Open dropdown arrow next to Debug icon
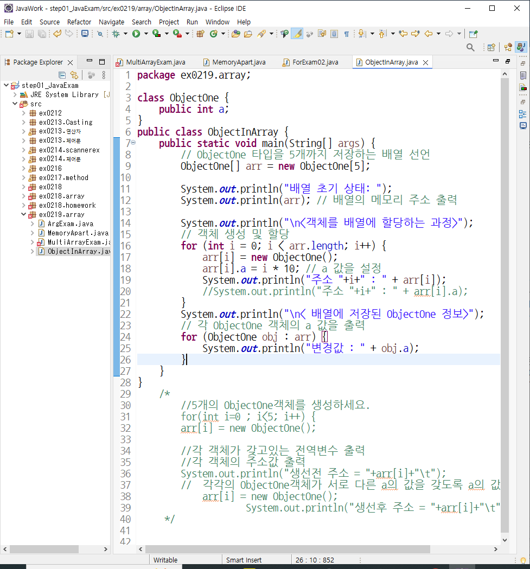Image resolution: width=530 pixels, height=569 pixels. click(126, 34)
